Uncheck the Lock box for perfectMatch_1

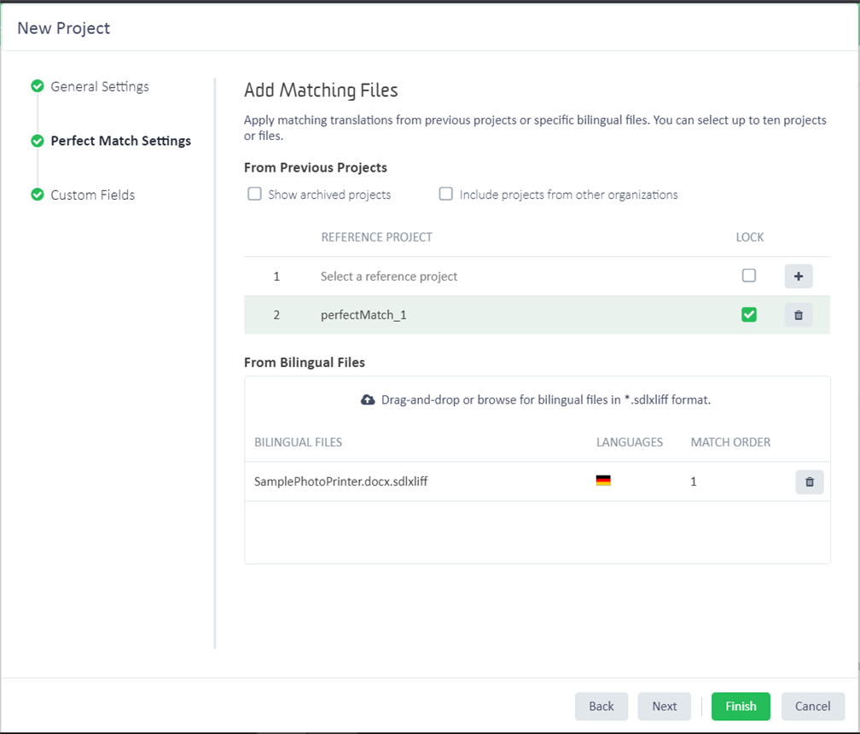coord(749,315)
